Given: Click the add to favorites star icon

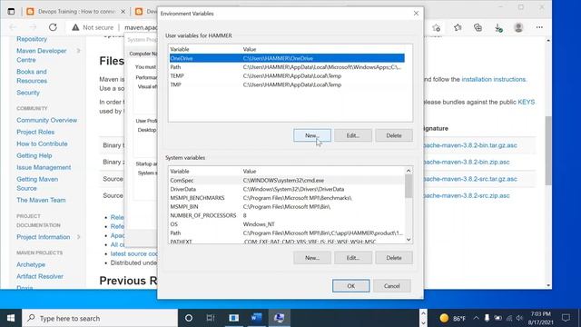Looking at the screenshot, I should (436, 27).
